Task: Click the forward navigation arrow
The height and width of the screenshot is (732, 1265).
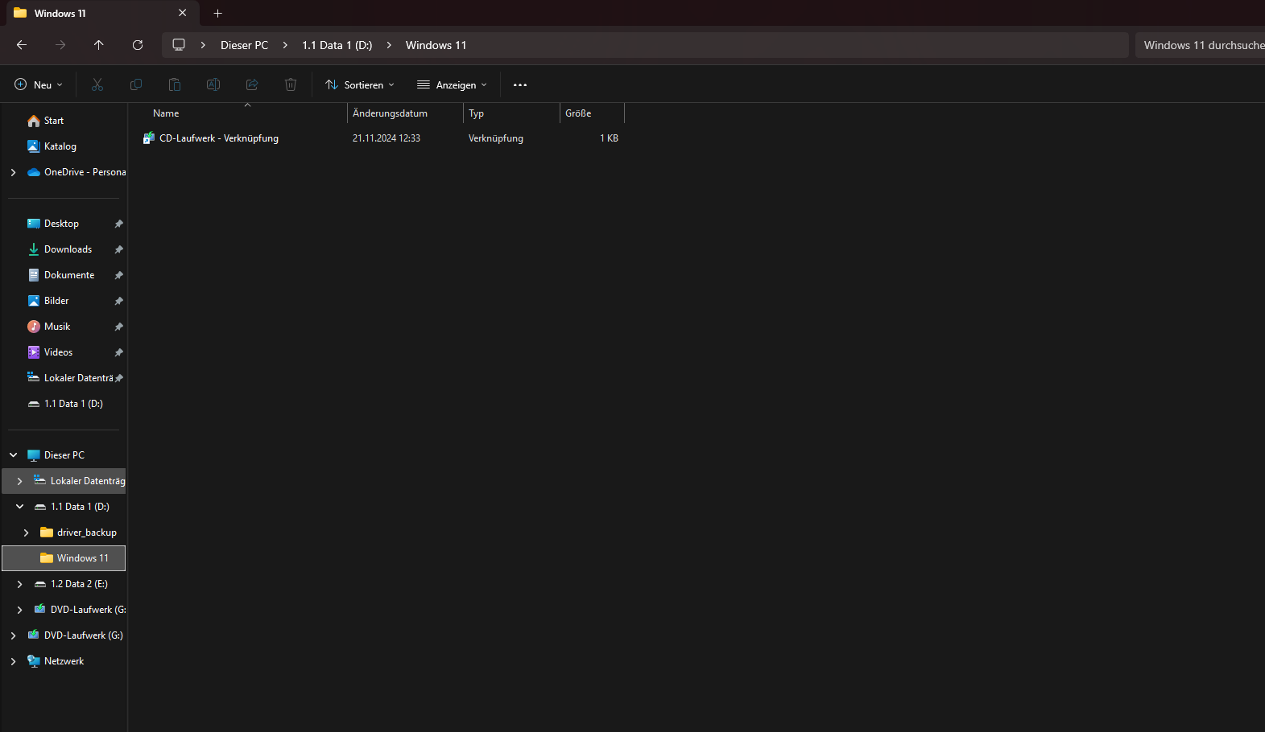Action: pos(60,45)
